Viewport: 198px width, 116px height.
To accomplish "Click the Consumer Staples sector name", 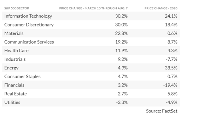I will 22,77.
